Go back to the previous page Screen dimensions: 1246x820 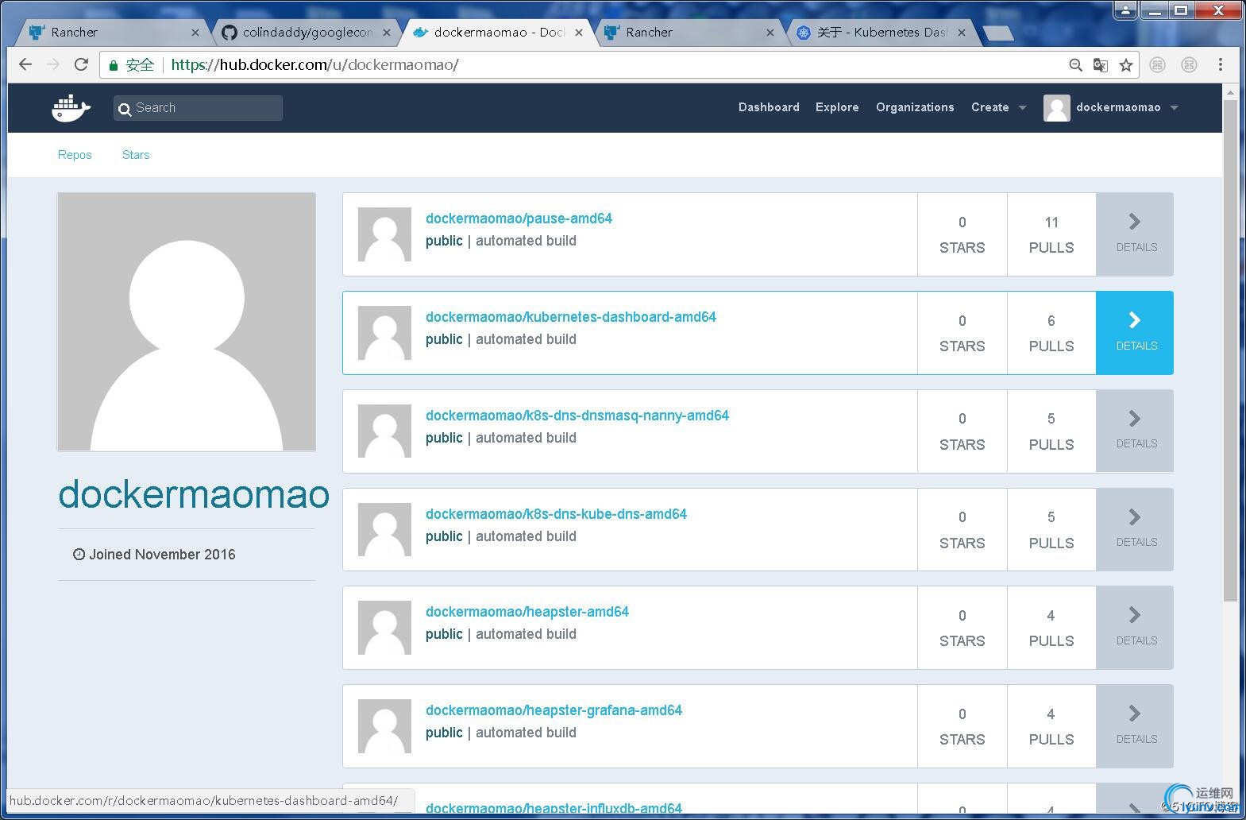point(25,64)
